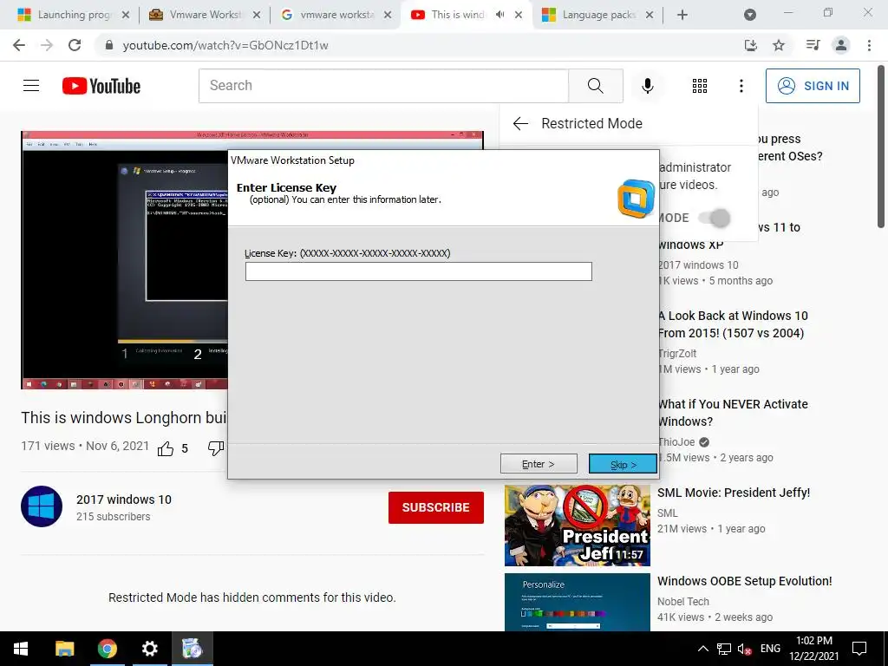This screenshot has width=888, height=666.
Task: Like the video with thumbs up
Action: (x=166, y=448)
